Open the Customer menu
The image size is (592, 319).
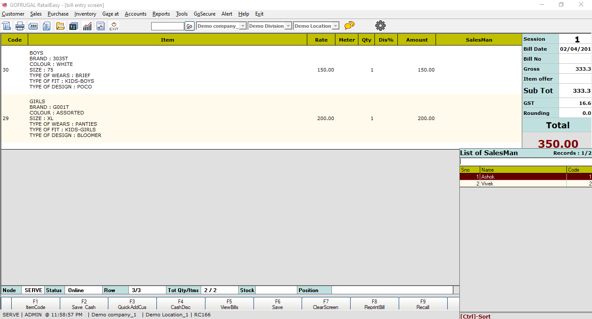click(x=13, y=14)
